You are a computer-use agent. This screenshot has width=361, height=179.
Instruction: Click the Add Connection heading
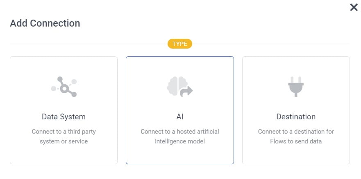(x=45, y=23)
